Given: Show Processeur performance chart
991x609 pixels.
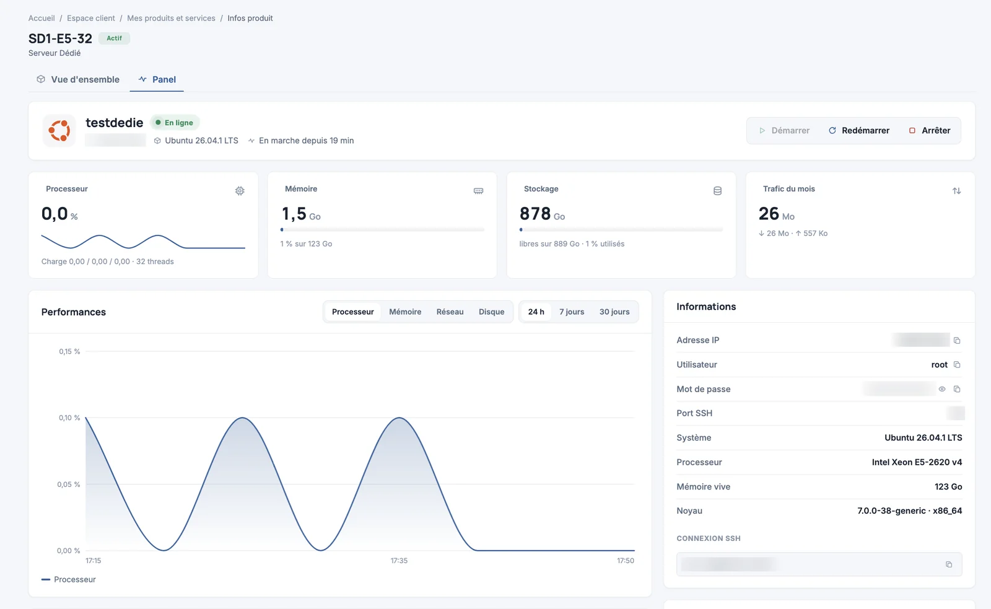Looking at the screenshot, I should pyautogui.click(x=353, y=312).
